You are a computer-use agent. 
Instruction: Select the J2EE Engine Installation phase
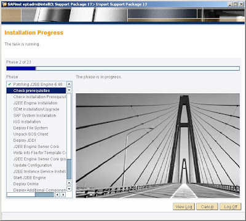[35, 103]
